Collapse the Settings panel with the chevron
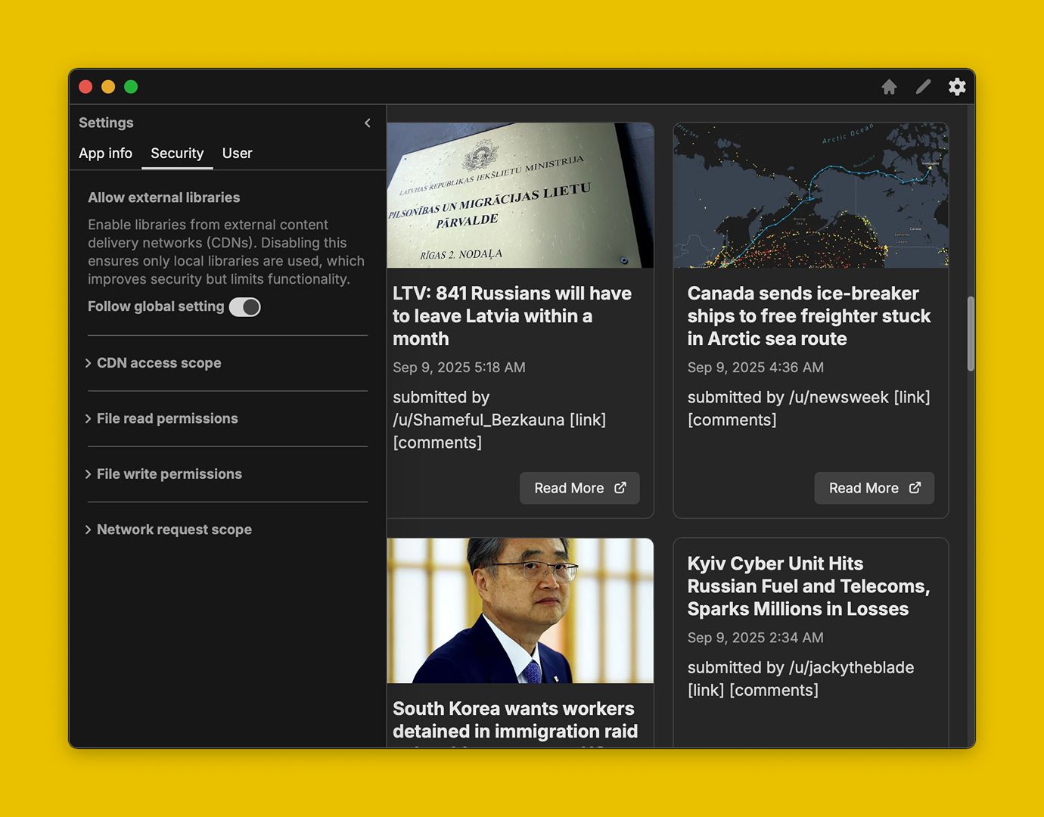The width and height of the screenshot is (1044, 817). coord(368,123)
